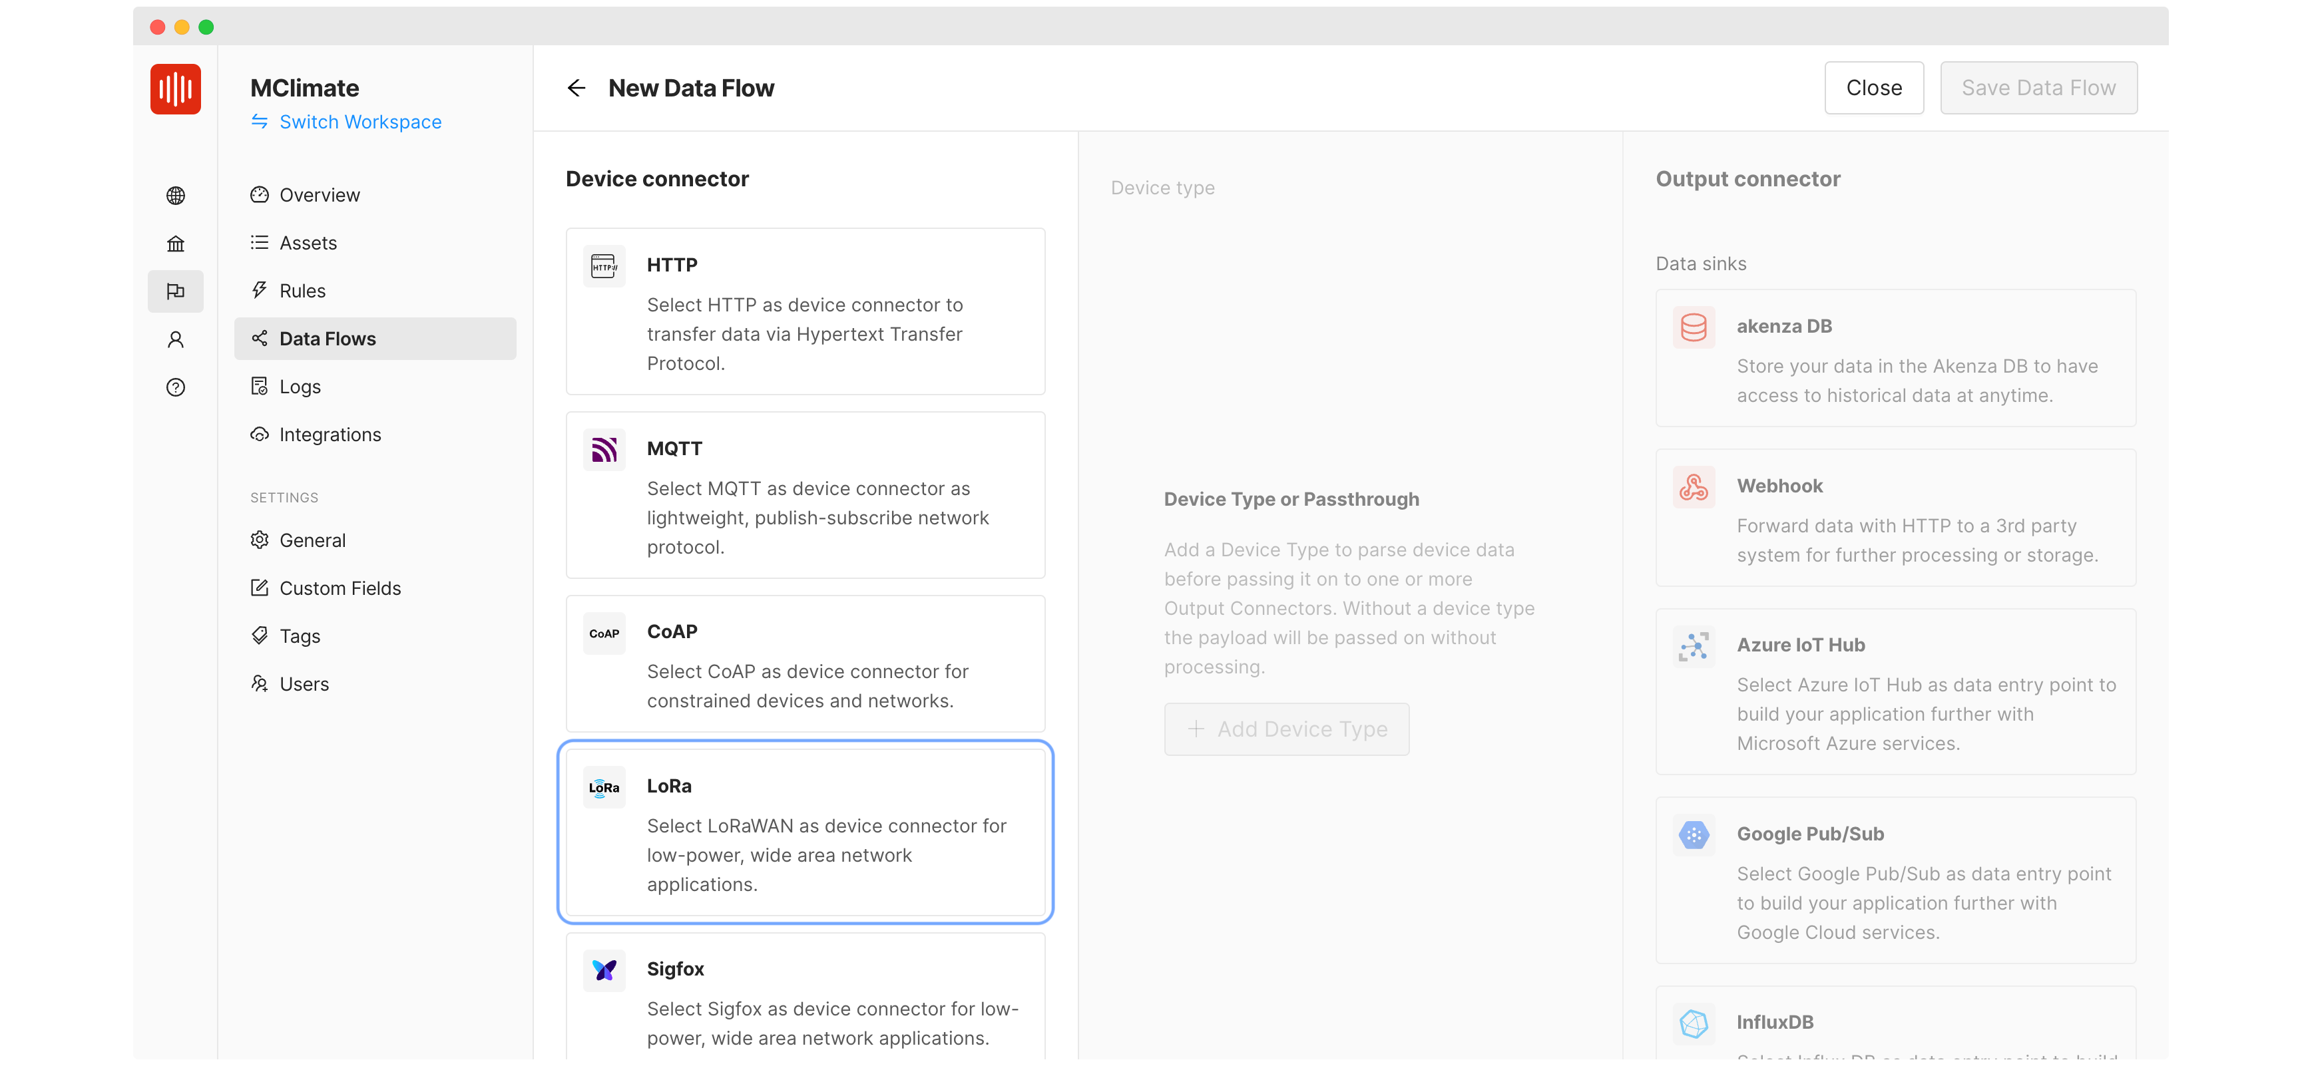Pick the CoAP device connector card

804,663
